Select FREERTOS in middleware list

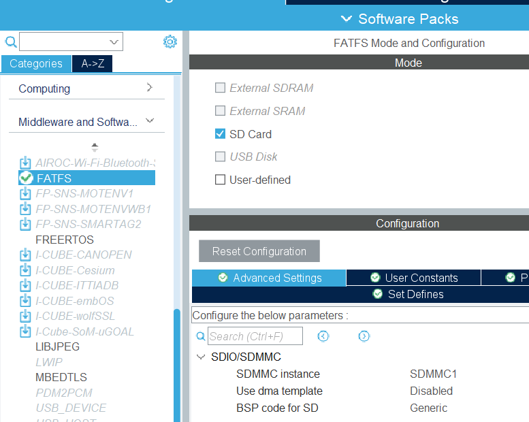click(x=65, y=240)
